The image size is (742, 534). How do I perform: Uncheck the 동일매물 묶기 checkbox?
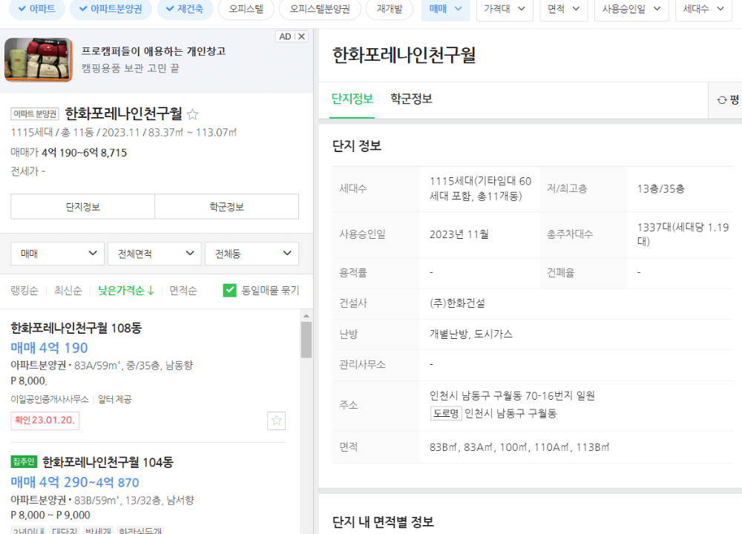[229, 290]
